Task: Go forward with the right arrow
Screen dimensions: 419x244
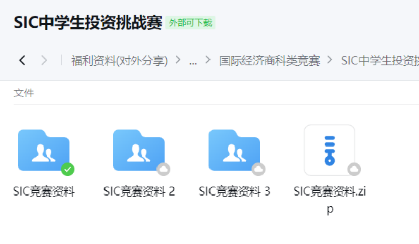Action: point(44,60)
